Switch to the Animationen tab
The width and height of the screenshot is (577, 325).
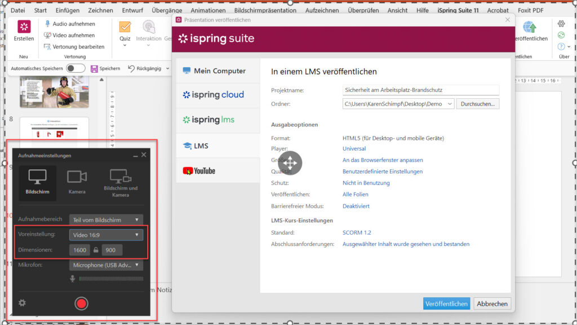(208, 10)
